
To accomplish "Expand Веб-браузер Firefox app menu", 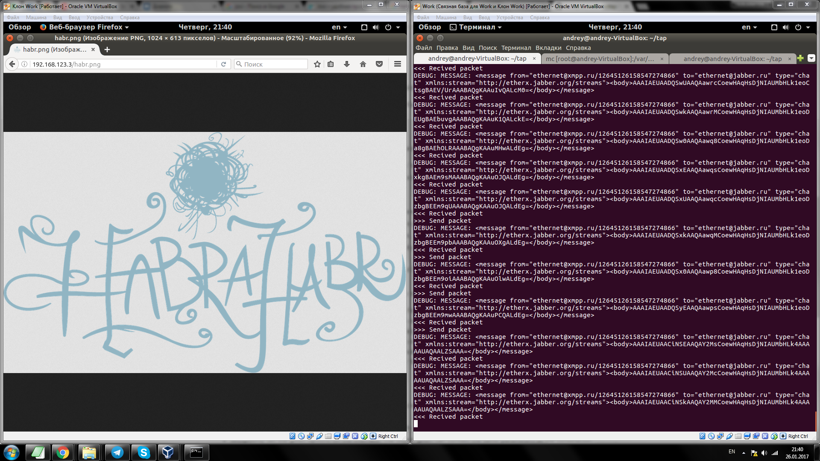I will point(85,27).
